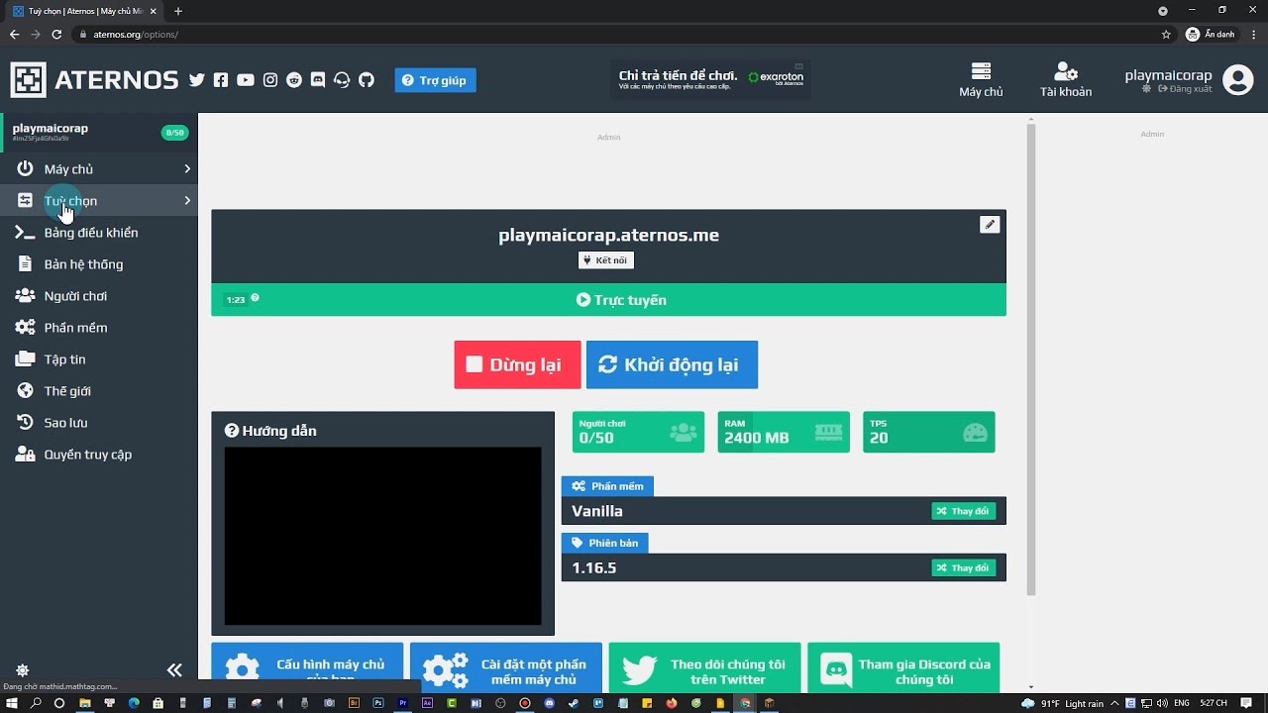This screenshot has width=1268, height=713.
Task: Open Phần mềm sidebar item
Action: (x=99, y=328)
